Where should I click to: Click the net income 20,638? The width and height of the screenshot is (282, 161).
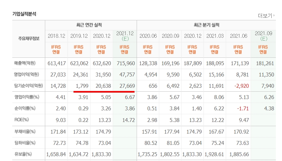[103, 86]
